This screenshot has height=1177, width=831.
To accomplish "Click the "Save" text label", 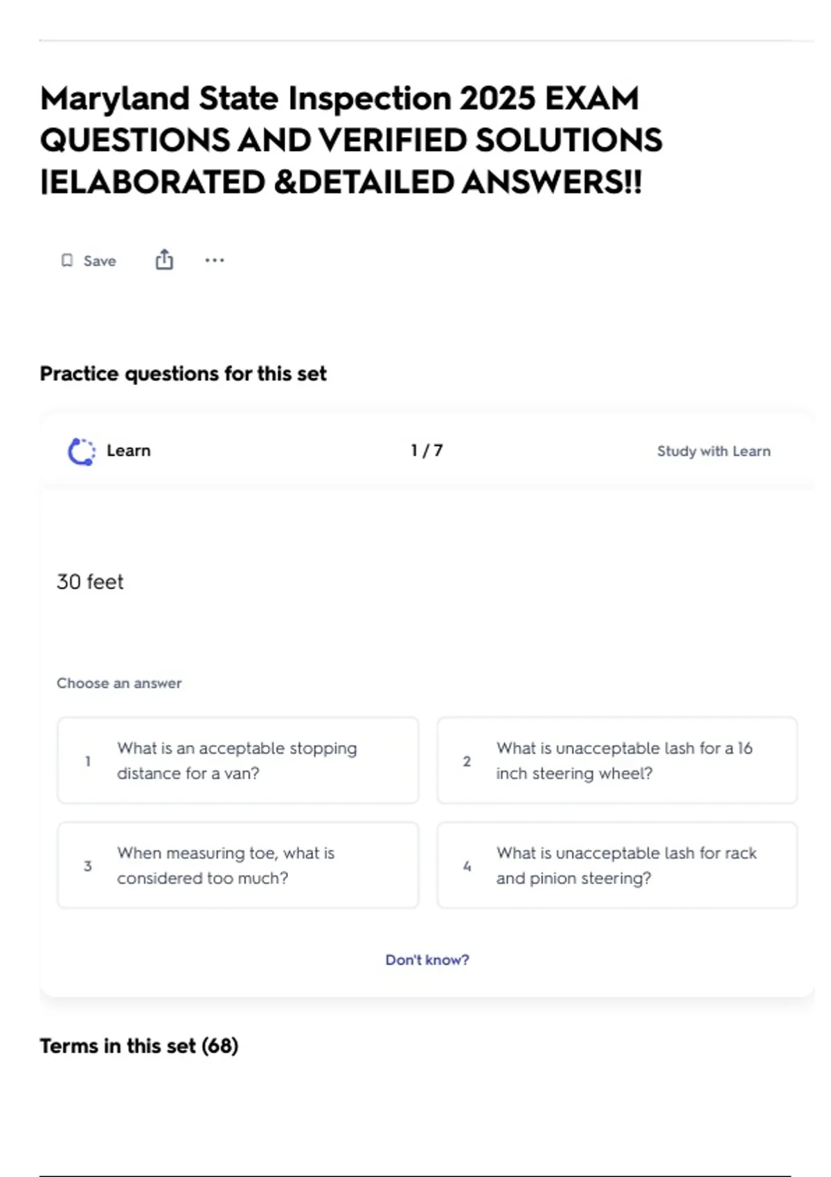I will pyautogui.click(x=100, y=261).
